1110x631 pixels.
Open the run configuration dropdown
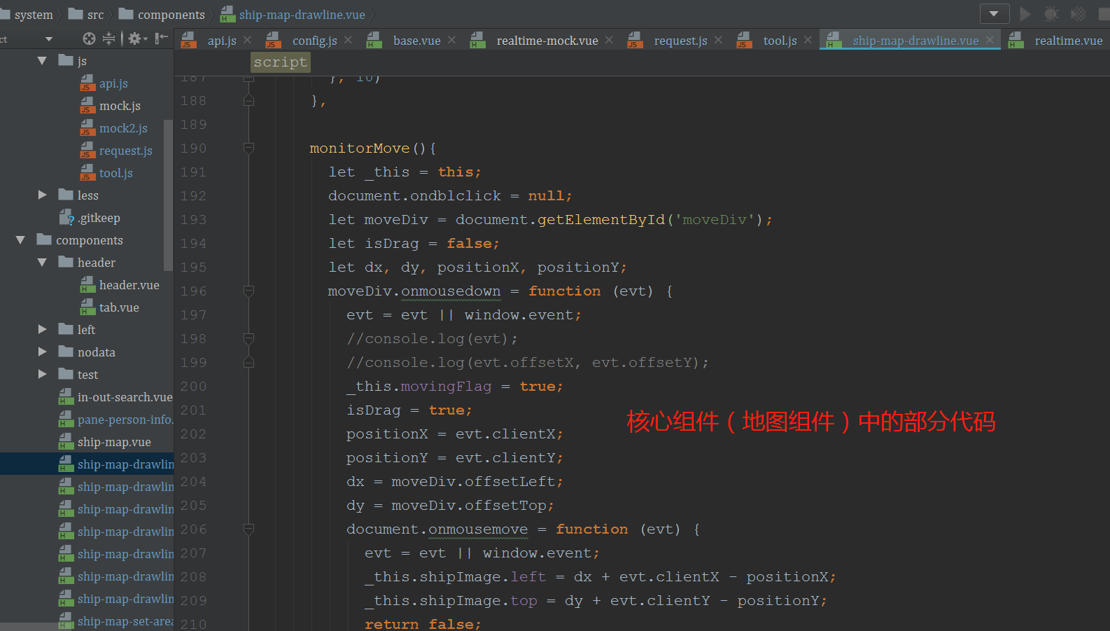994,14
